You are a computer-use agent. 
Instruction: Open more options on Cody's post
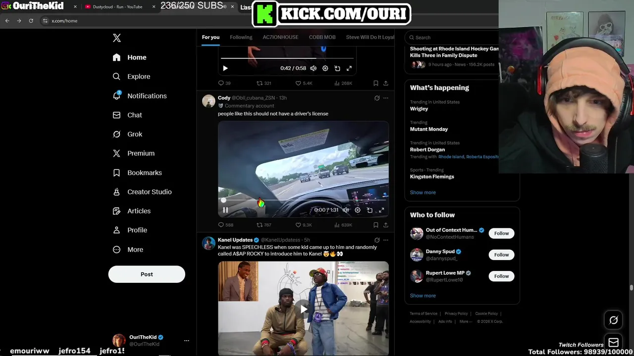(x=386, y=98)
